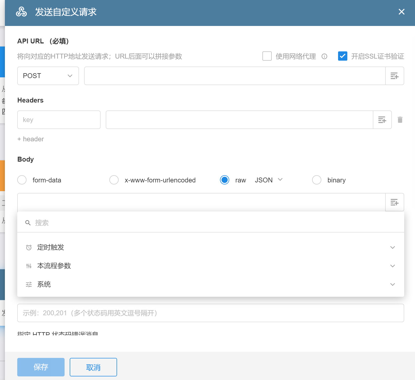Open the POST method dropdown
This screenshot has width=415, height=380.
pyautogui.click(x=48, y=76)
